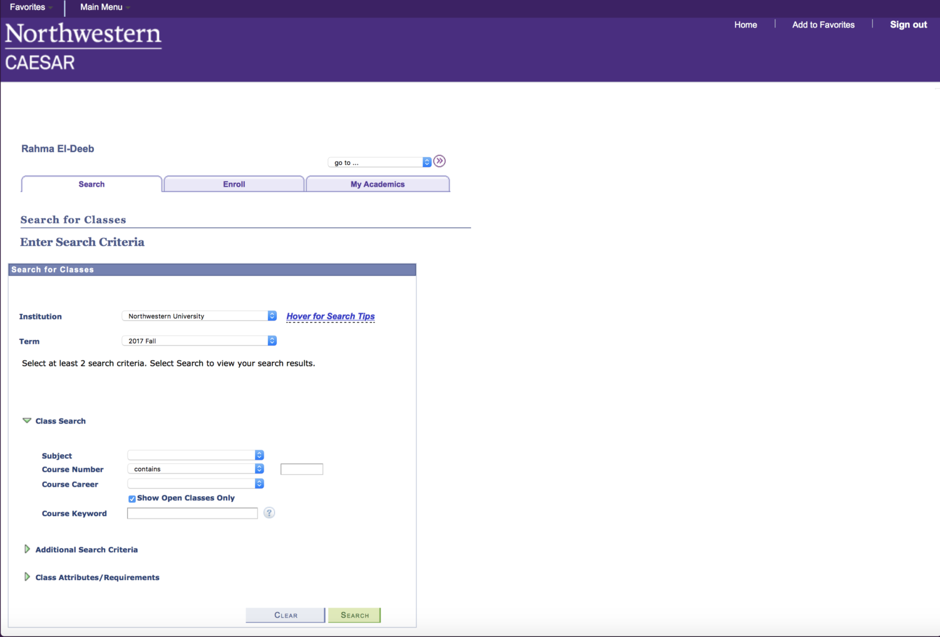The image size is (940, 637).
Task: Open Course Number contains dropdown
Action: click(x=195, y=469)
